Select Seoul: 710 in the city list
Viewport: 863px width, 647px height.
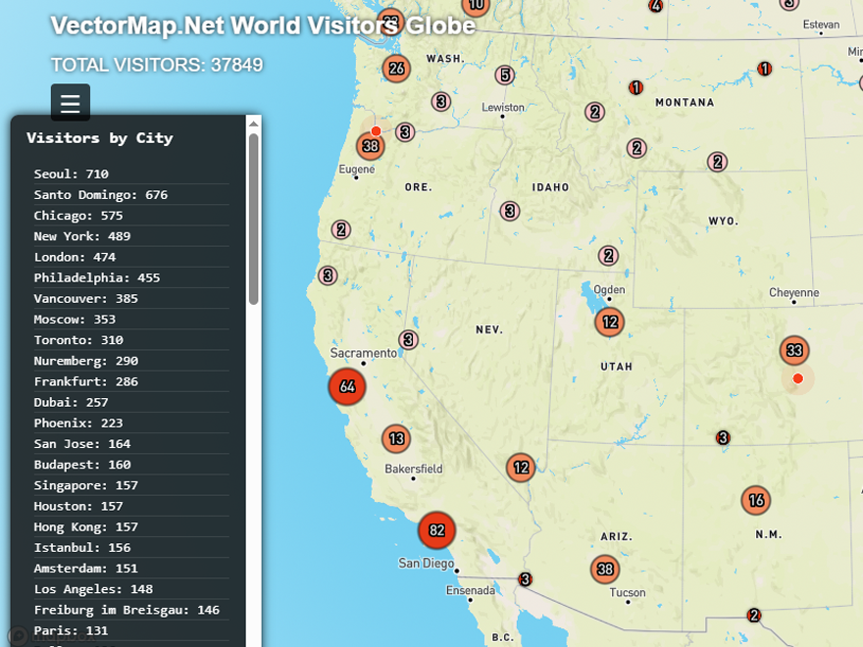[71, 174]
